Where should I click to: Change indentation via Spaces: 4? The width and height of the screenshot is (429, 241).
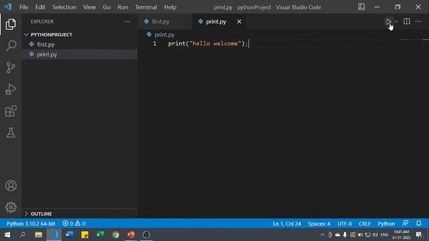(x=319, y=224)
